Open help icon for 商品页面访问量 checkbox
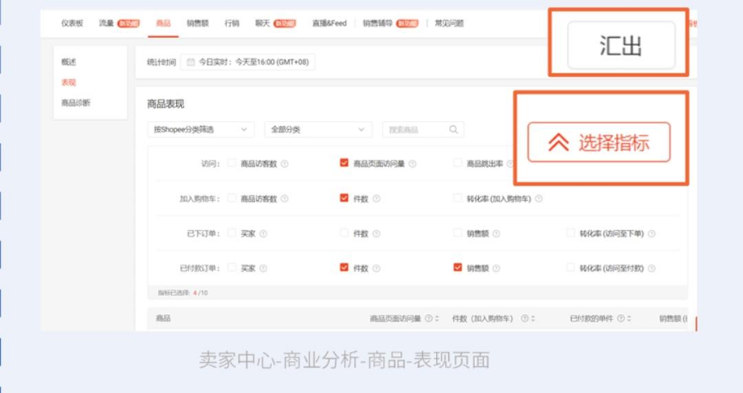The width and height of the screenshot is (743, 393). (x=413, y=164)
